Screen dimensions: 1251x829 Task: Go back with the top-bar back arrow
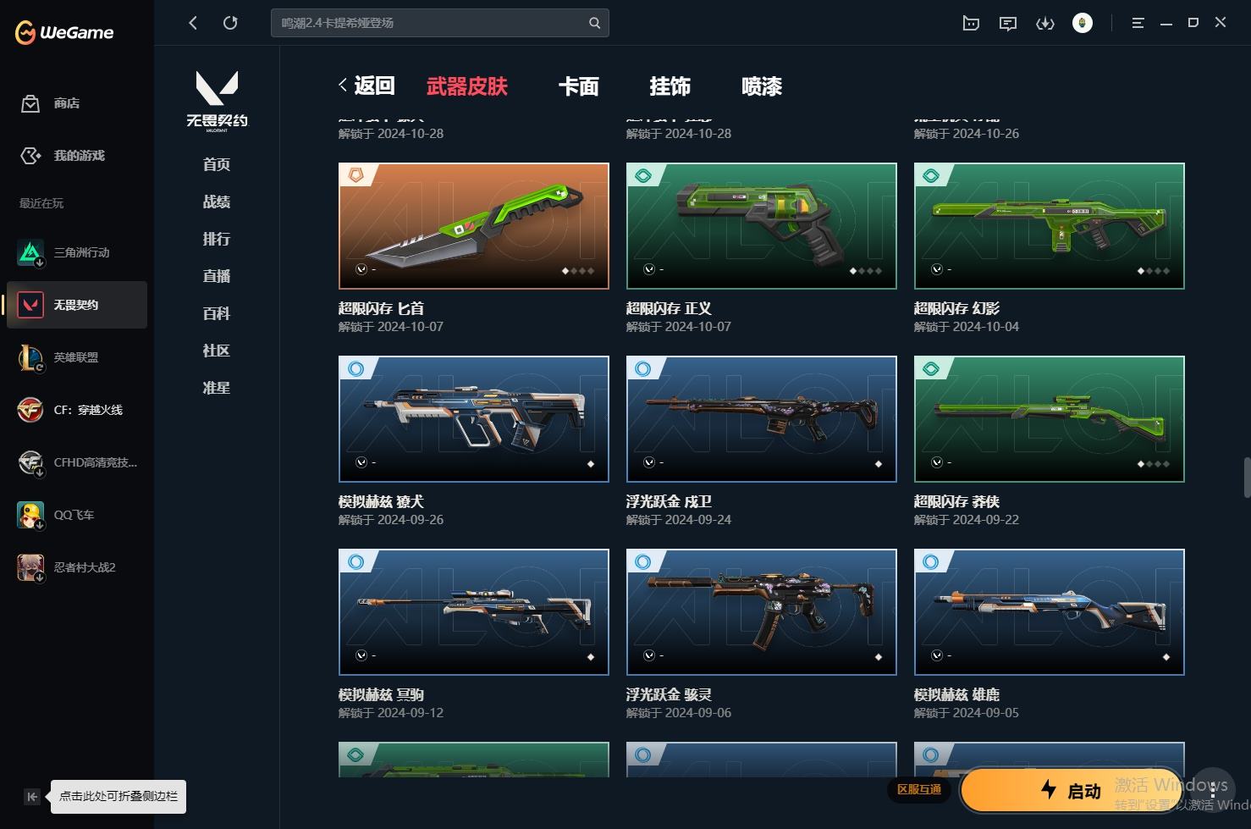[193, 23]
